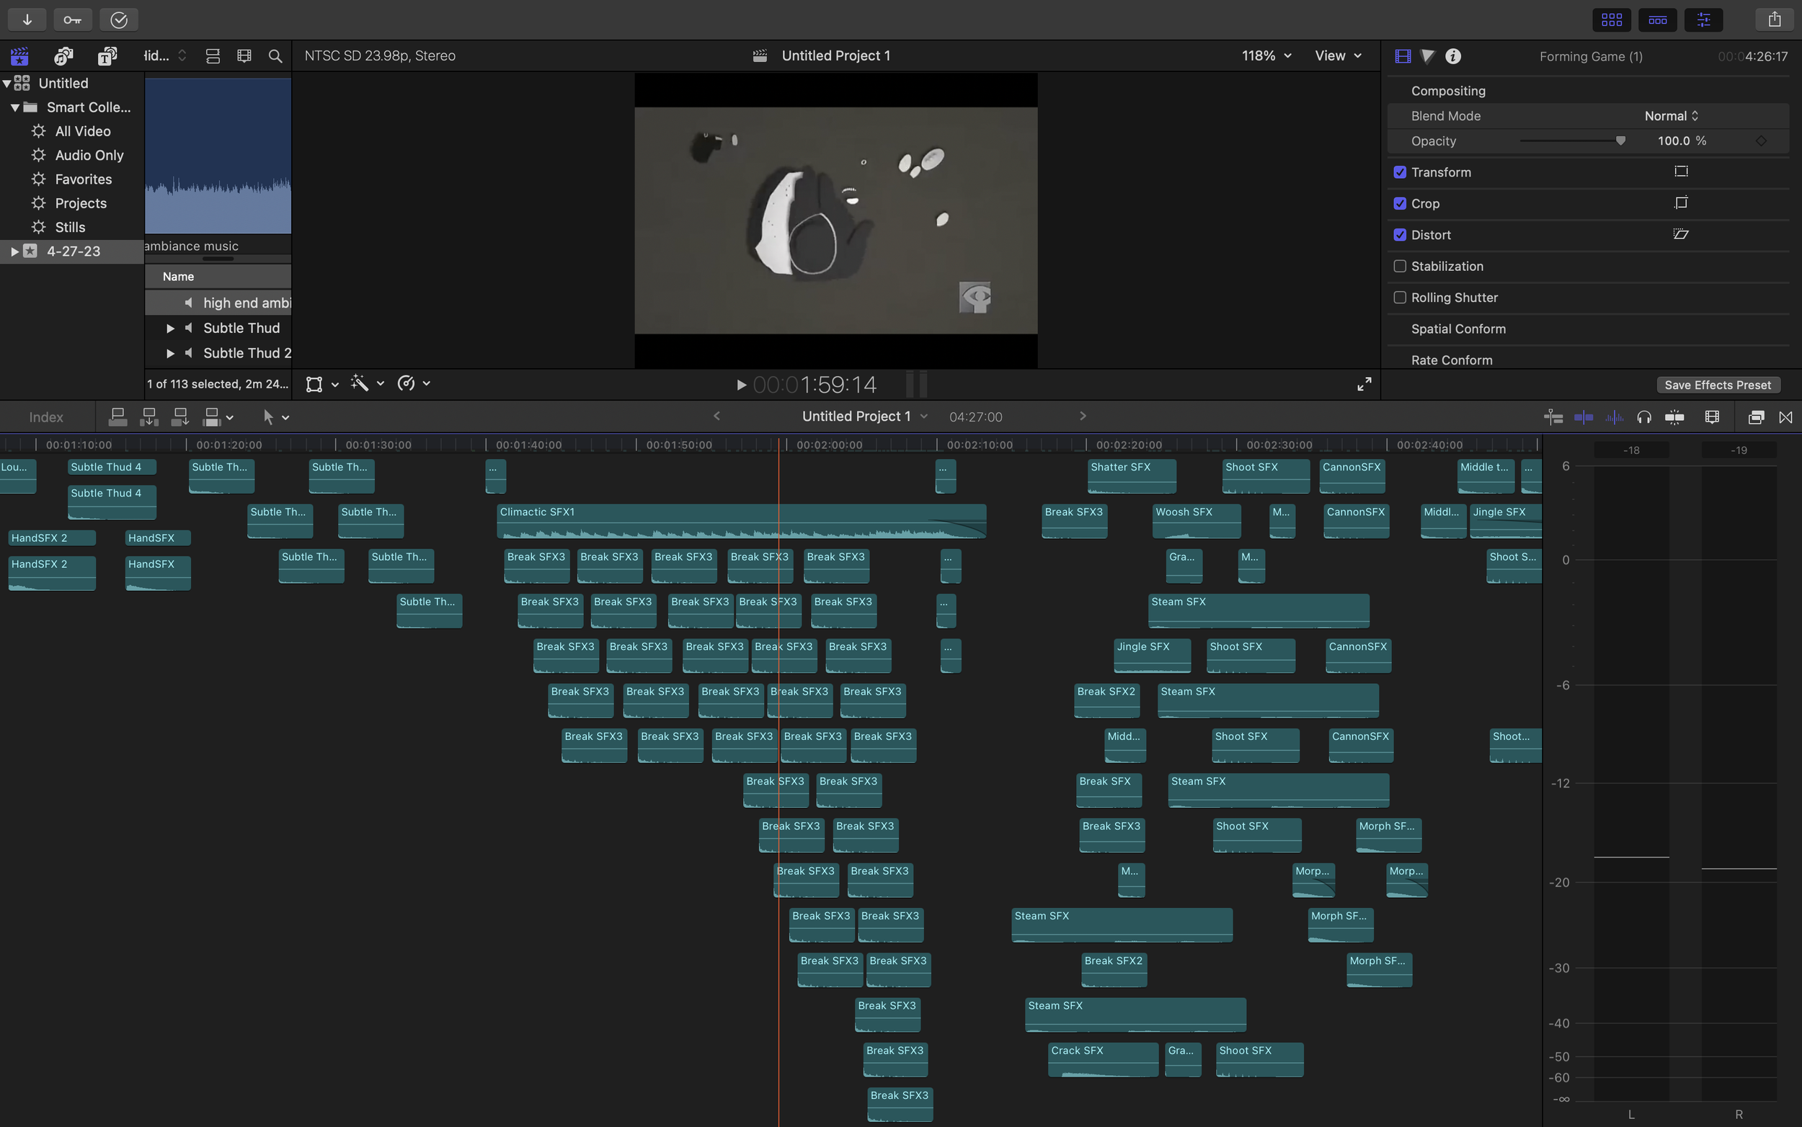Enable the Rolling Shutter checkbox
This screenshot has width=1802, height=1127.
(1399, 298)
